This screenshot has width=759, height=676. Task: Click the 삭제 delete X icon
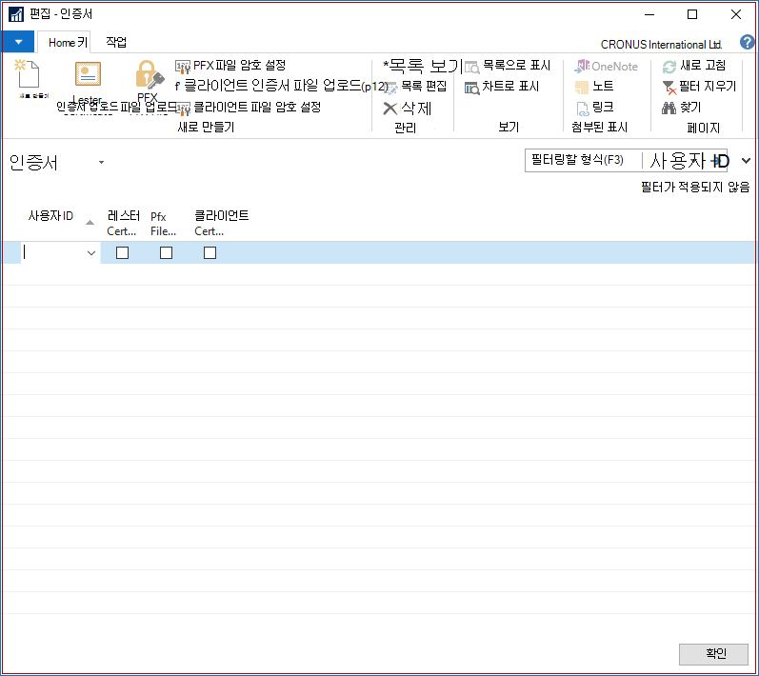coord(390,109)
